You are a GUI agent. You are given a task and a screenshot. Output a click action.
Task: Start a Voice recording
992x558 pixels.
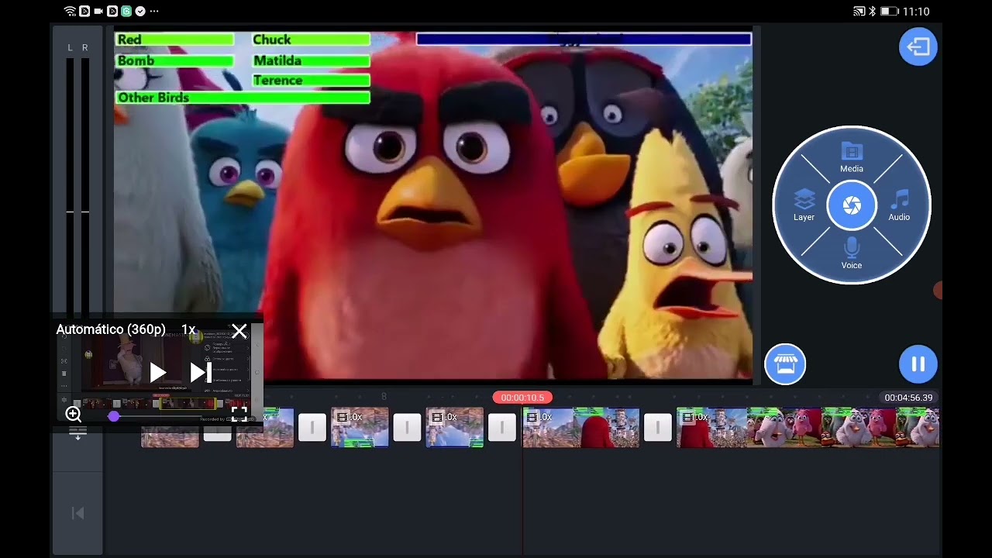click(x=851, y=254)
